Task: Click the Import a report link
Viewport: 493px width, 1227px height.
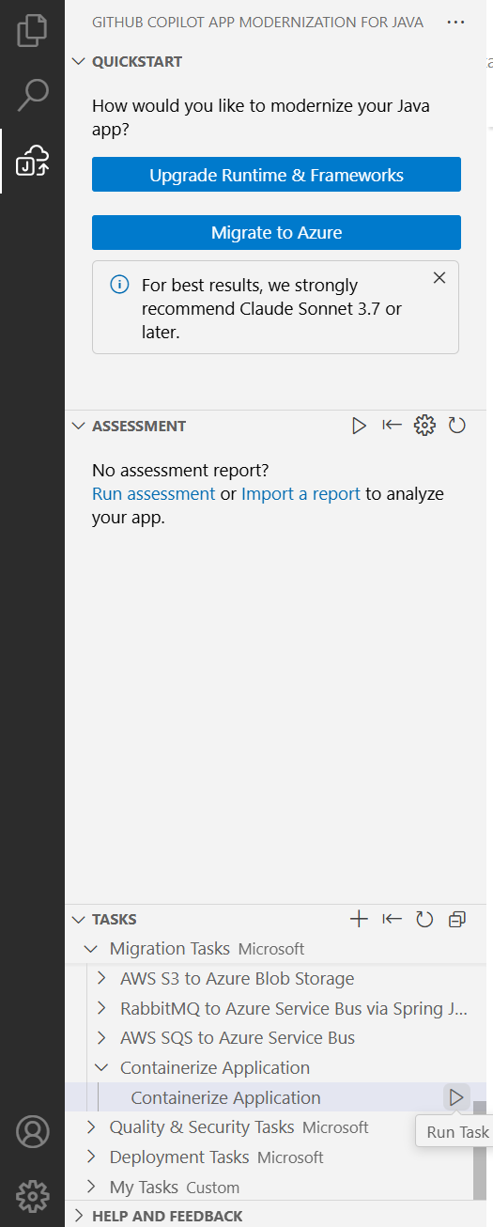Action: click(300, 494)
